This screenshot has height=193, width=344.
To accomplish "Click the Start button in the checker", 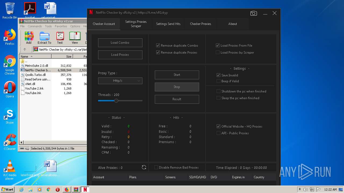I will 177,75.
